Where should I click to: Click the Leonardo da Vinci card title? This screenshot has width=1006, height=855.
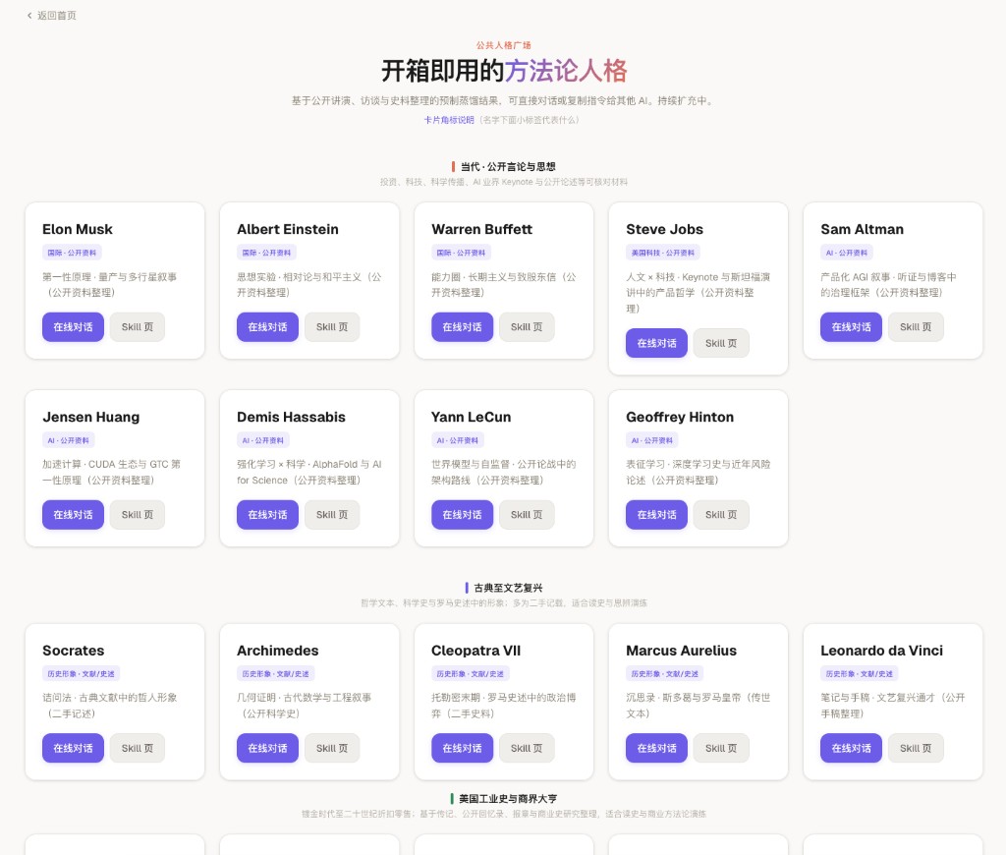[x=881, y=651]
